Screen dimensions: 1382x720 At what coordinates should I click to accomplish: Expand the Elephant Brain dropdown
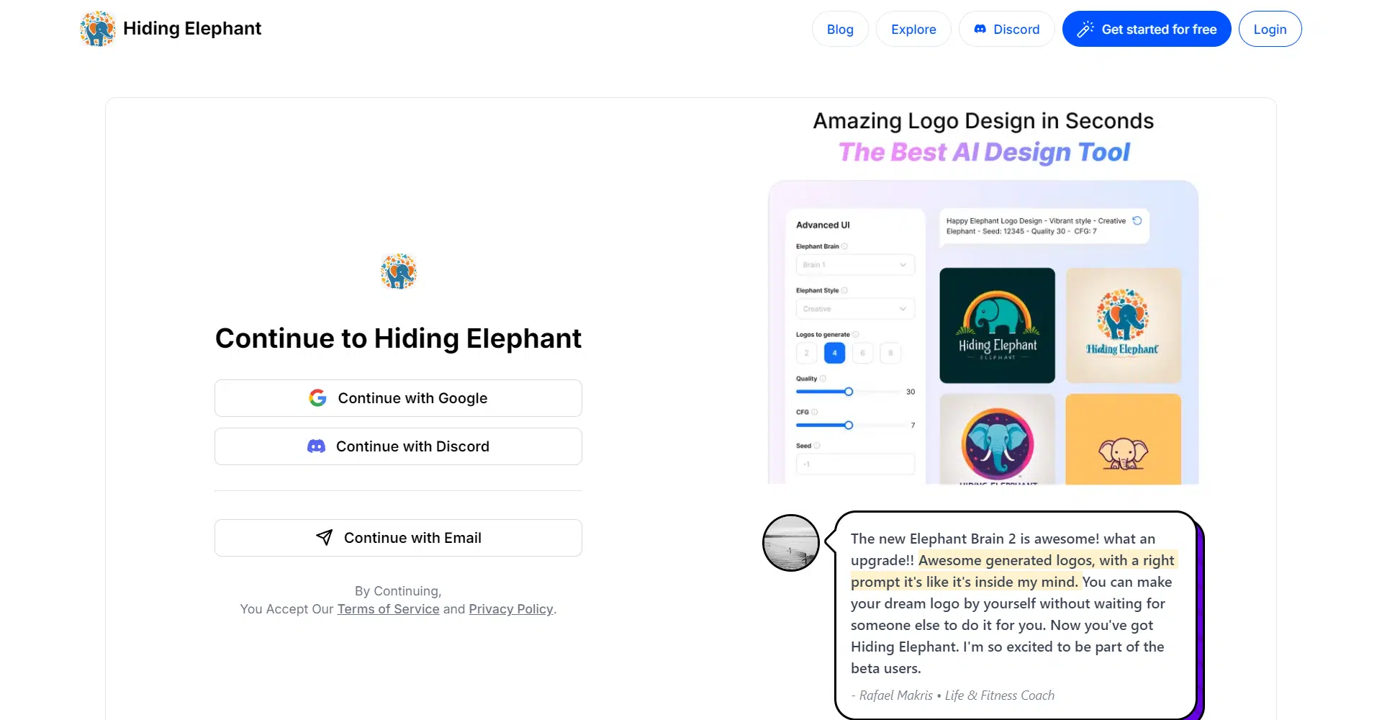855,265
